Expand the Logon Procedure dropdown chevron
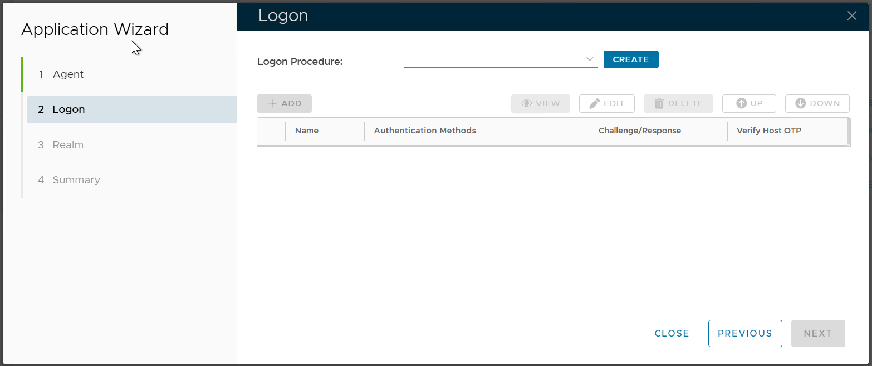The width and height of the screenshot is (872, 366). pyautogui.click(x=590, y=59)
